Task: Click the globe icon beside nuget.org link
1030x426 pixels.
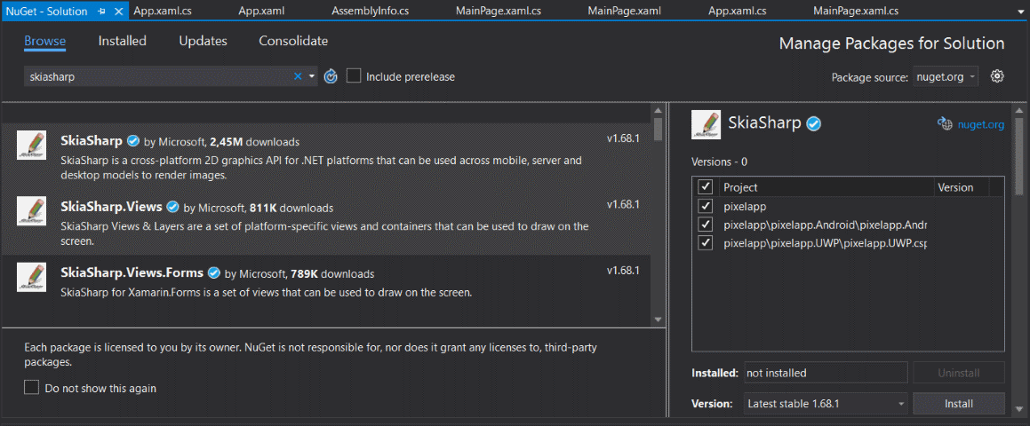Action: (x=945, y=124)
